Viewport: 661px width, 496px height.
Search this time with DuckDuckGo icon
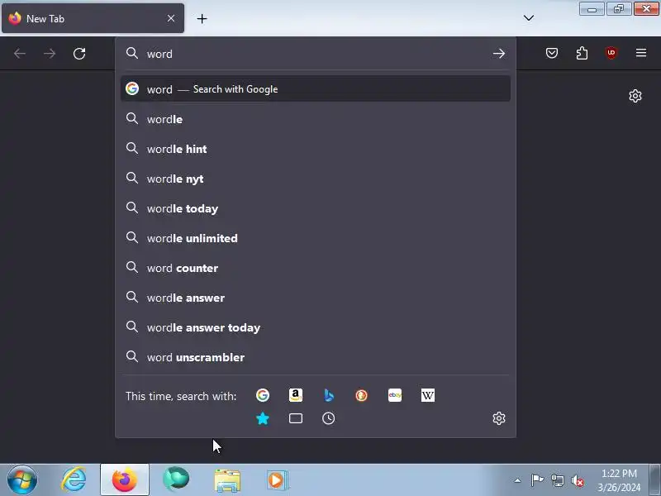tap(361, 395)
